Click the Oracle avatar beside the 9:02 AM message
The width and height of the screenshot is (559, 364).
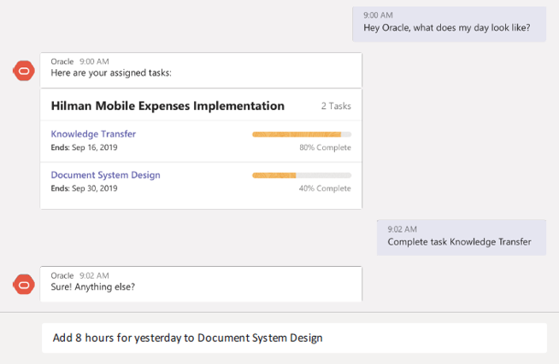(x=24, y=285)
